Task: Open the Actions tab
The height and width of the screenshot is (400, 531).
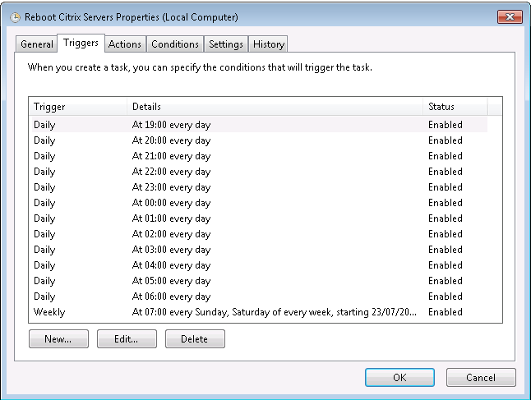Action: click(x=125, y=44)
